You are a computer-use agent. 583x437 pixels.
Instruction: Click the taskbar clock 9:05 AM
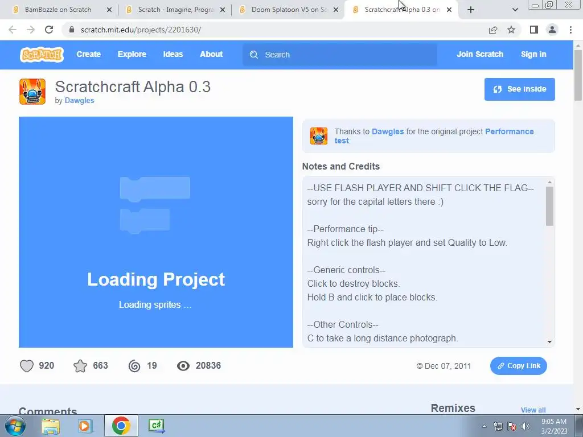pos(554,422)
